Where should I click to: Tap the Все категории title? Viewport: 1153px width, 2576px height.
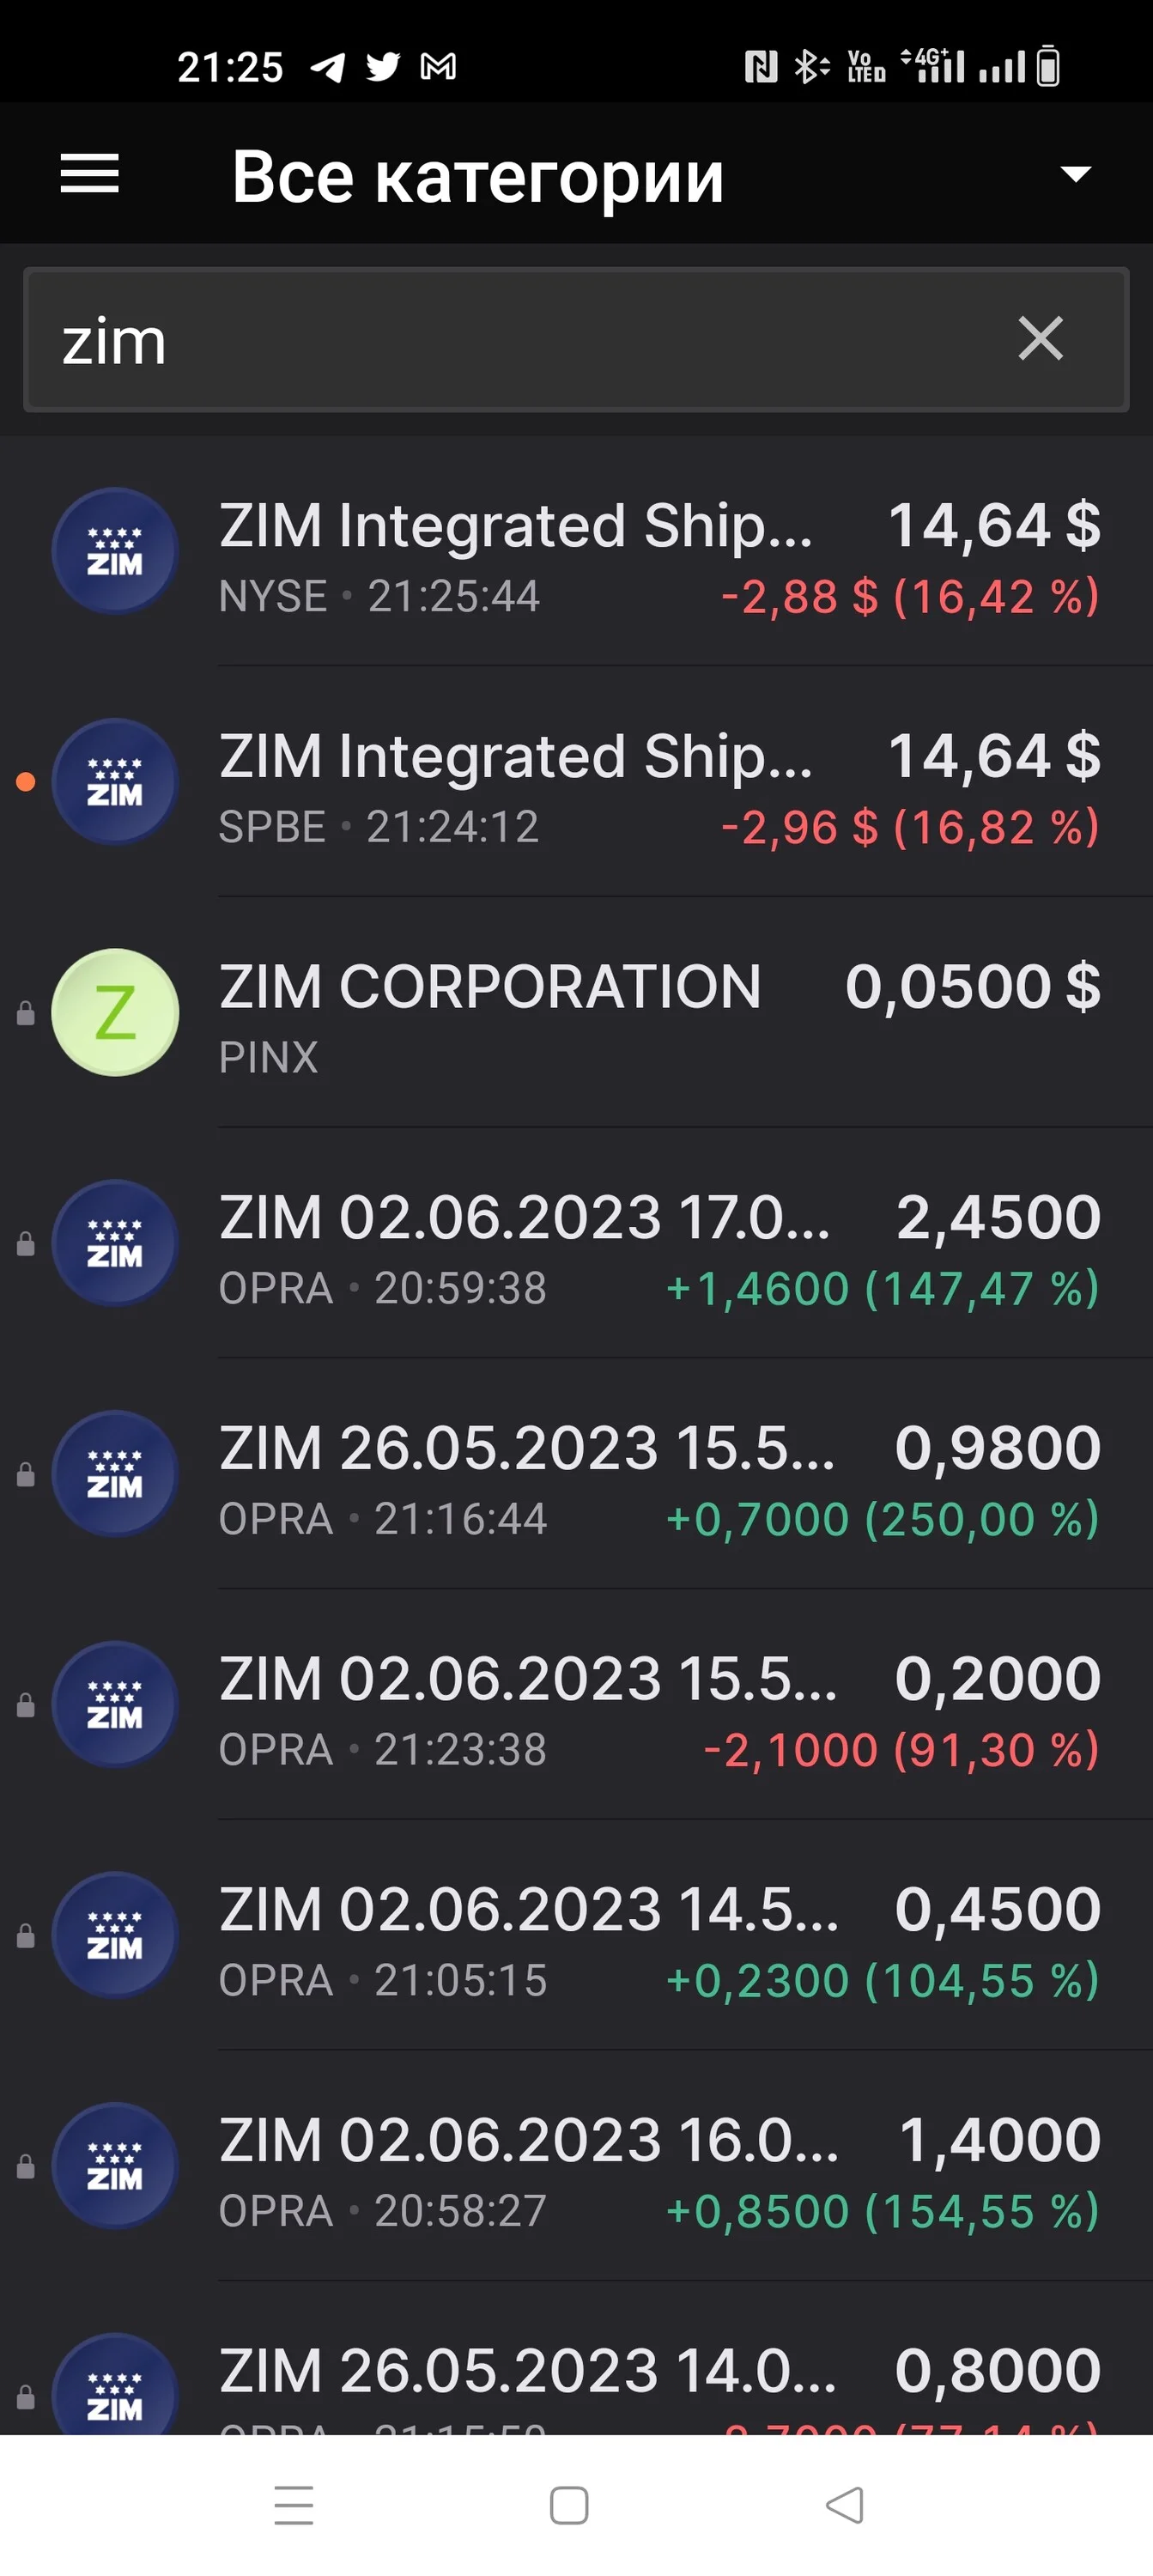coord(478,177)
